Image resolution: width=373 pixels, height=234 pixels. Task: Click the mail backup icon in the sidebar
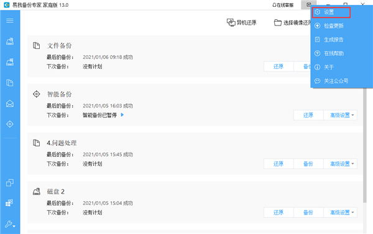[10, 104]
